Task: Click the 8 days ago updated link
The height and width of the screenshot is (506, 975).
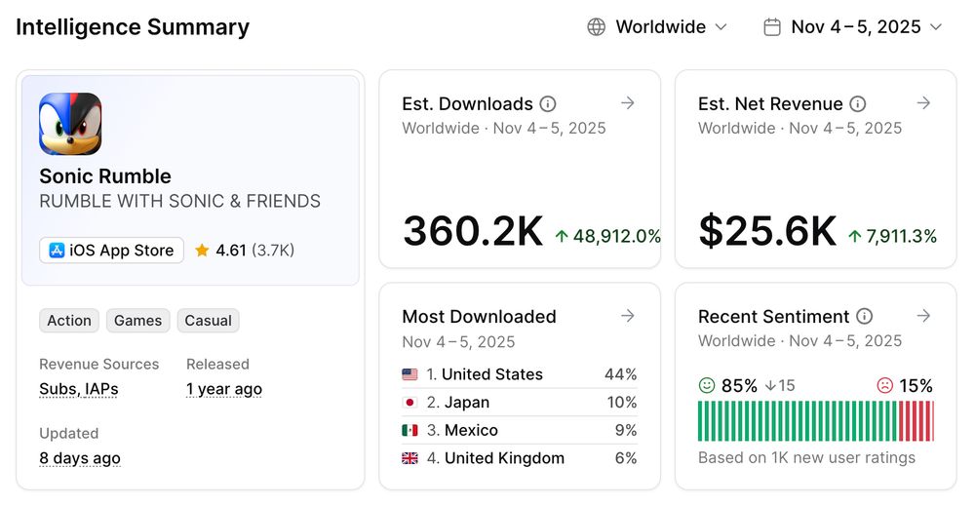Action: click(80, 458)
